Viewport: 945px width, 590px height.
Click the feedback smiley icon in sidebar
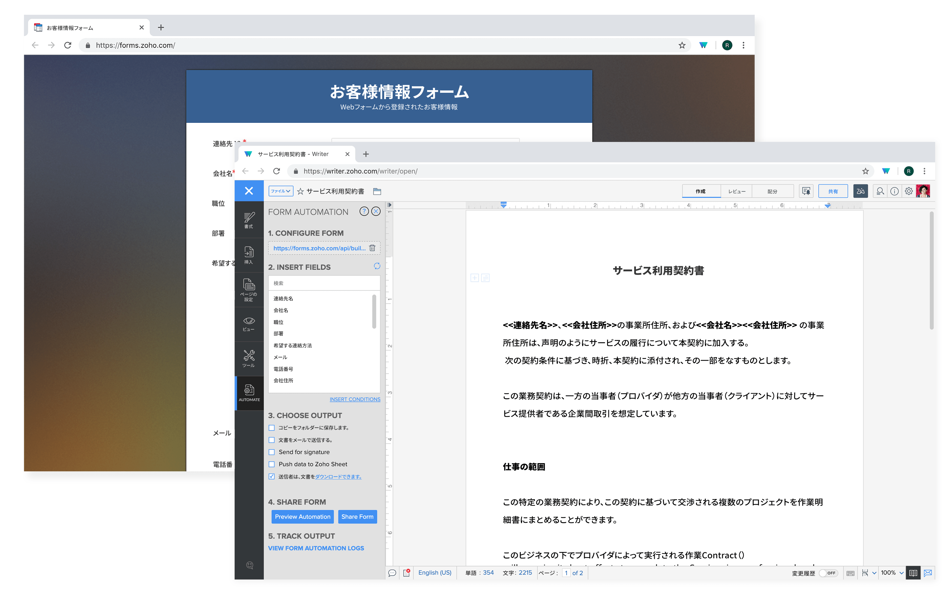249,565
